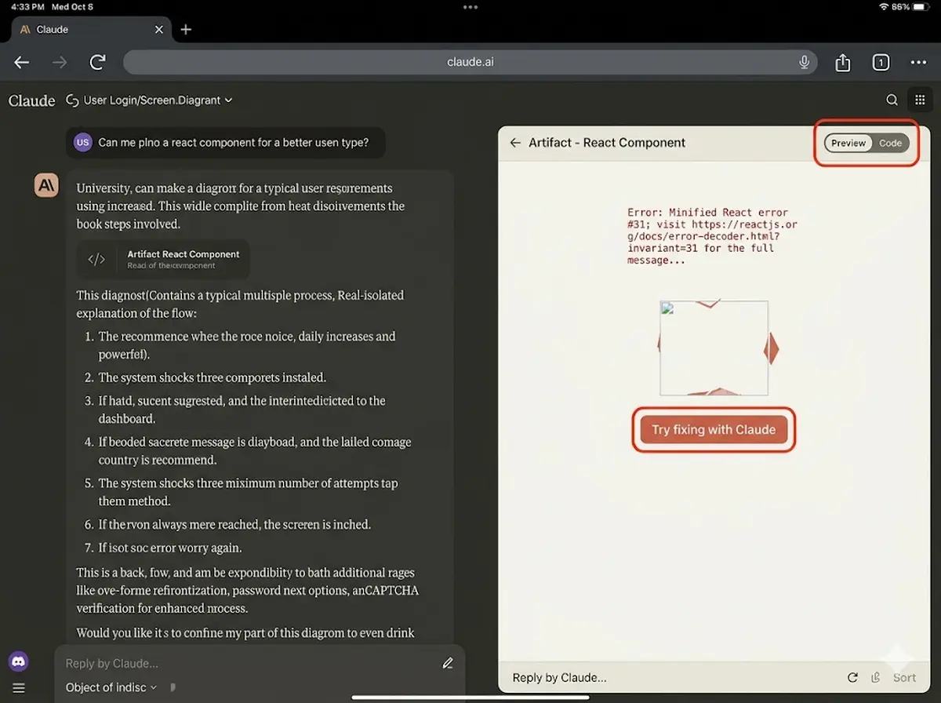Go back from the Artifact panel
The image size is (941, 703).
pos(515,143)
